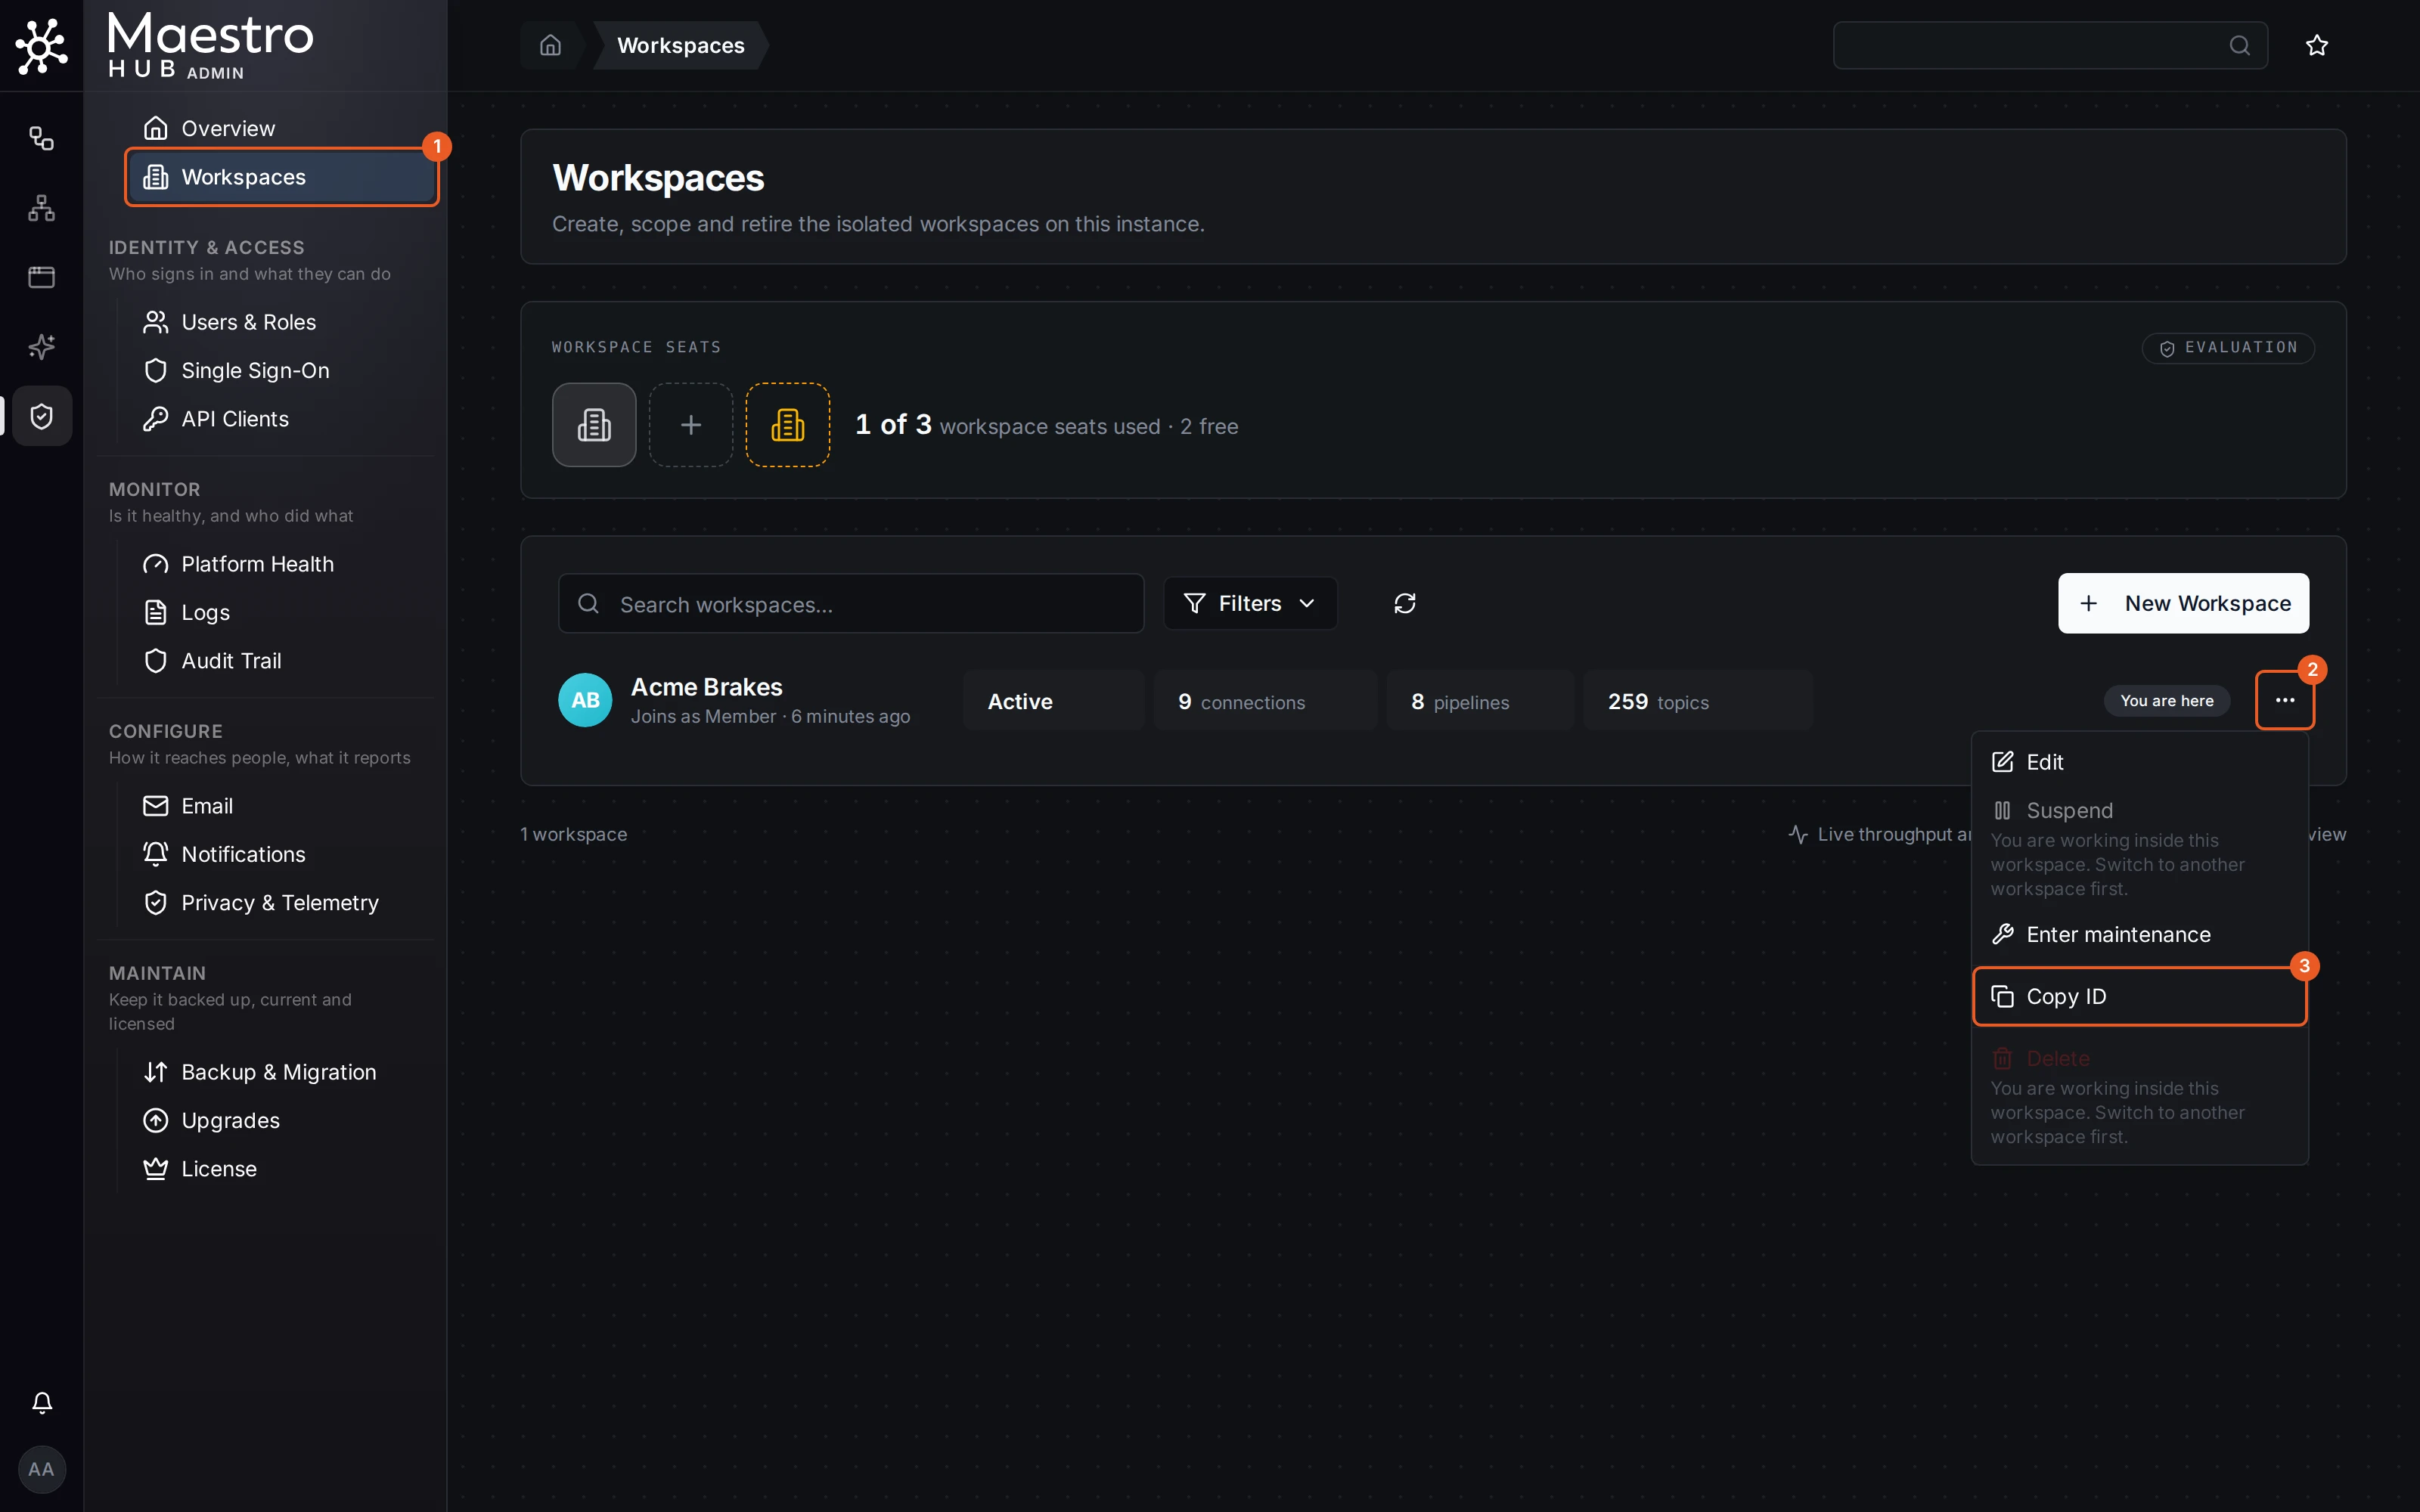Open Overview in the sidebar
The height and width of the screenshot is (1512, 2420).
click(282, 128)
